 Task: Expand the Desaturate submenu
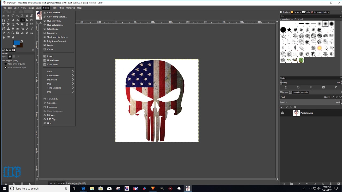tap(59, 79)
